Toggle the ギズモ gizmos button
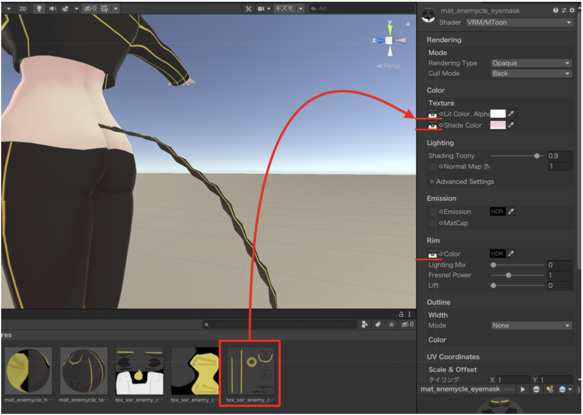This screenshot has height=415, width=583. [284, 9]
